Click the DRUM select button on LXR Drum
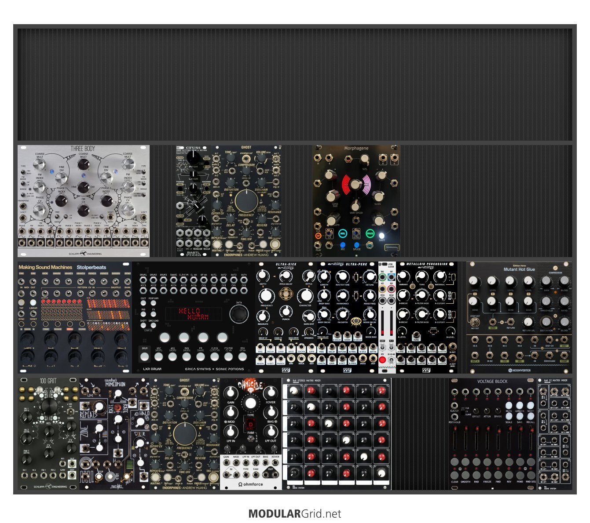Image resolution: width=590 pixels, height=523 pixels. pos(144,356)
